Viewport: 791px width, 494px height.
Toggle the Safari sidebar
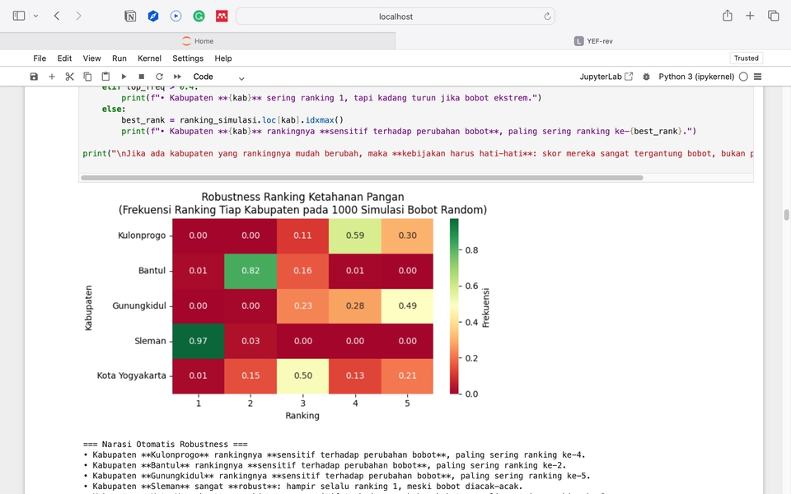19,16
